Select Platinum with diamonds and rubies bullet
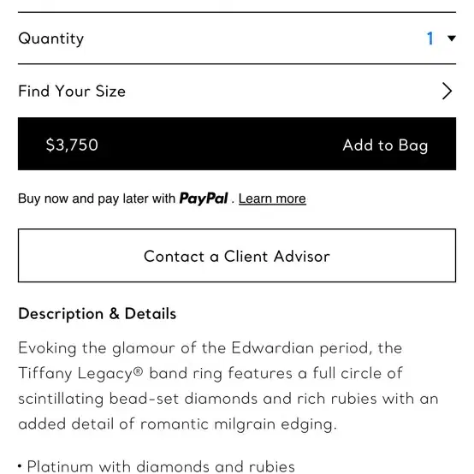This screenshot has height=474, width=474. click(161, 466)
